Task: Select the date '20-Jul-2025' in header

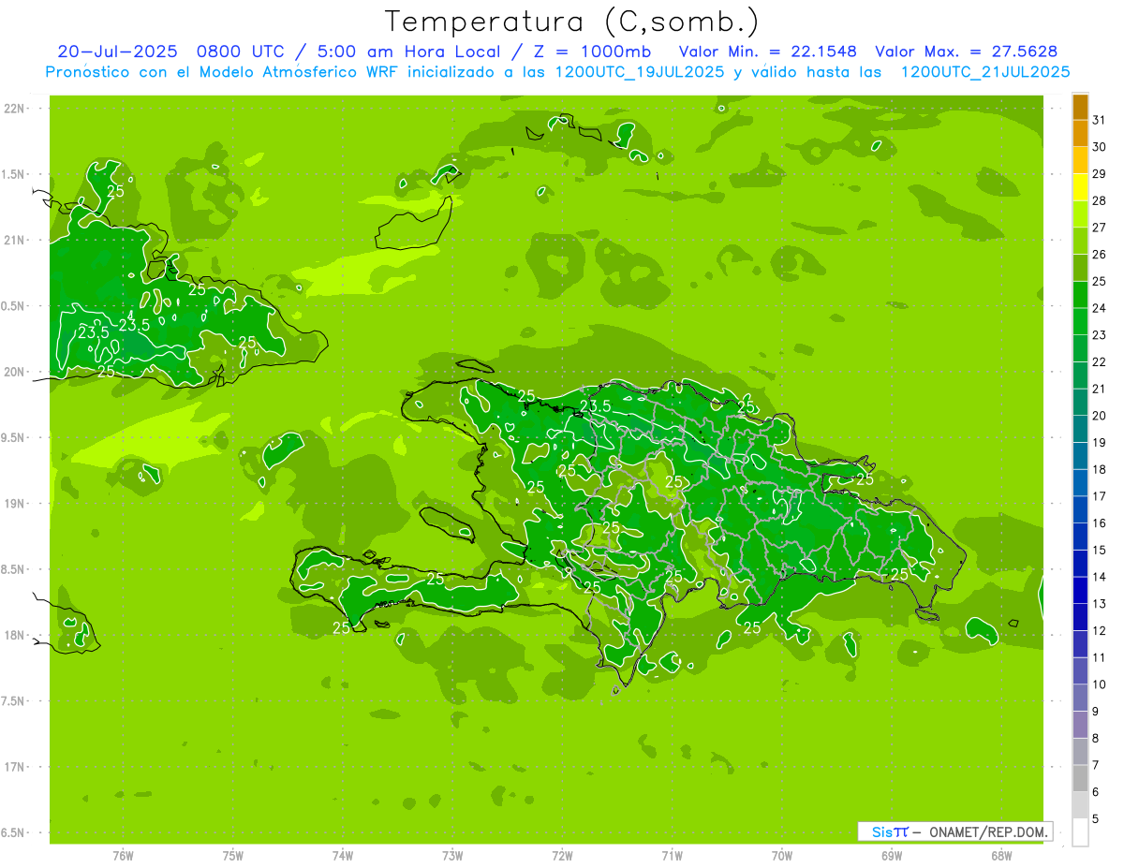Action: (116, 51)
